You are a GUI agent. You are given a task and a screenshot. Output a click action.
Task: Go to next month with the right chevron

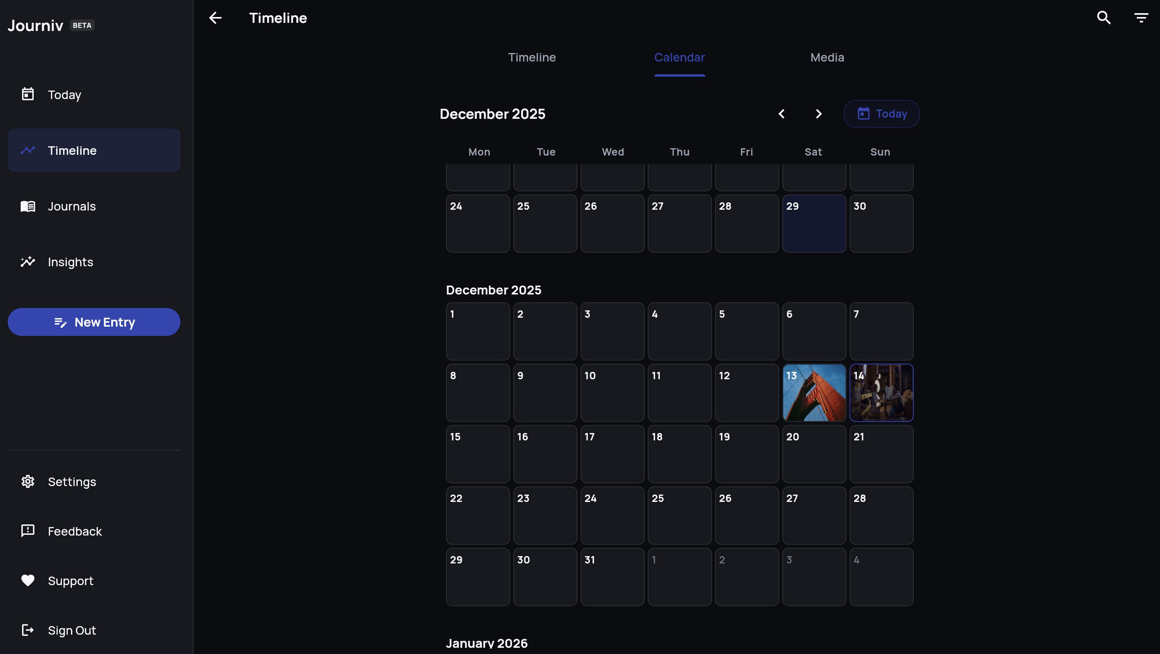(x=818, y=113)
